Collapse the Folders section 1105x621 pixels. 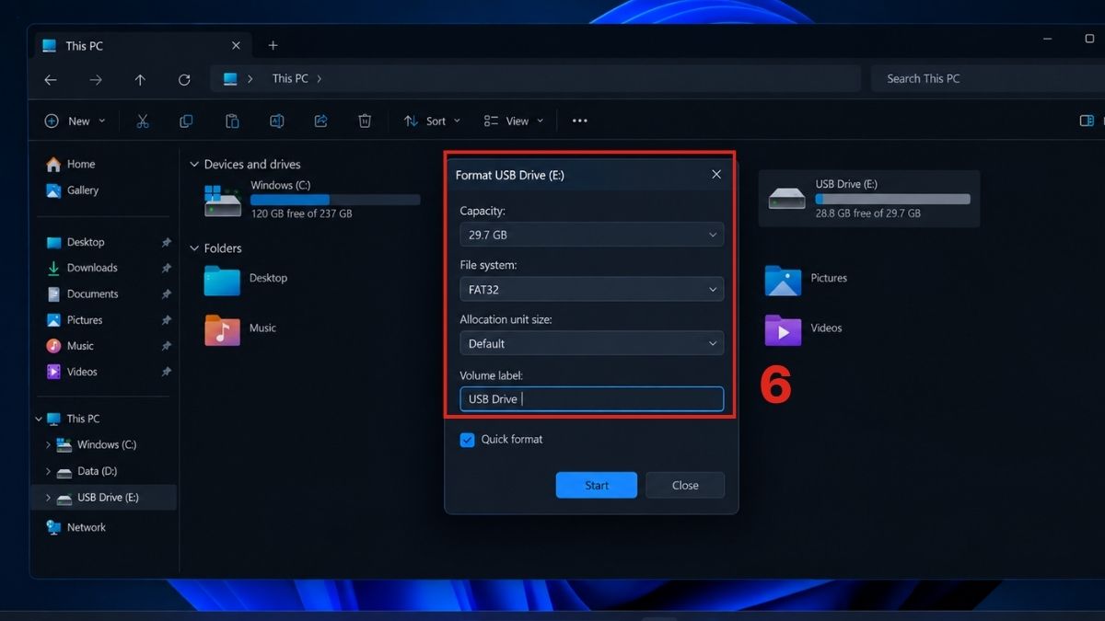coord(193,248)
